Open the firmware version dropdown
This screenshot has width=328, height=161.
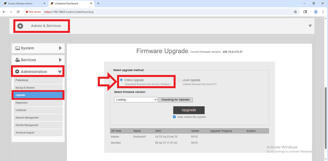pos(136,100)
